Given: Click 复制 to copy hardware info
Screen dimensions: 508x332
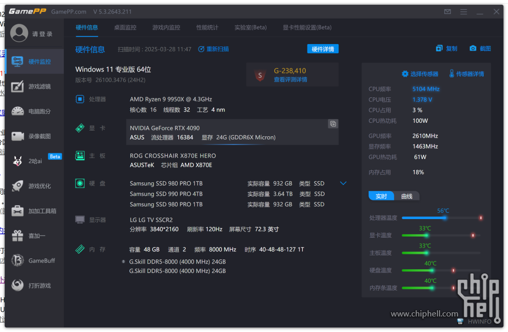Looking at the screenshot, I should [x=446, y=49].
